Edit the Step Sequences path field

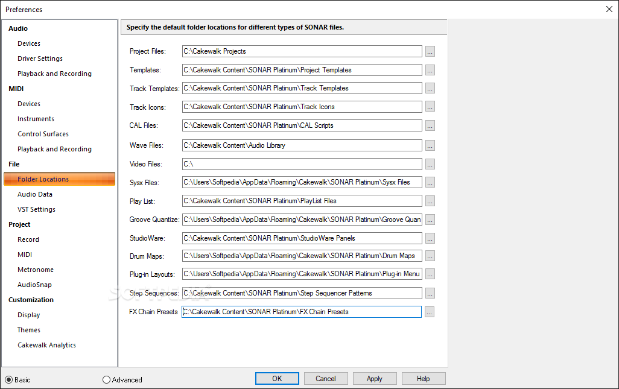[x=302, y=293]
